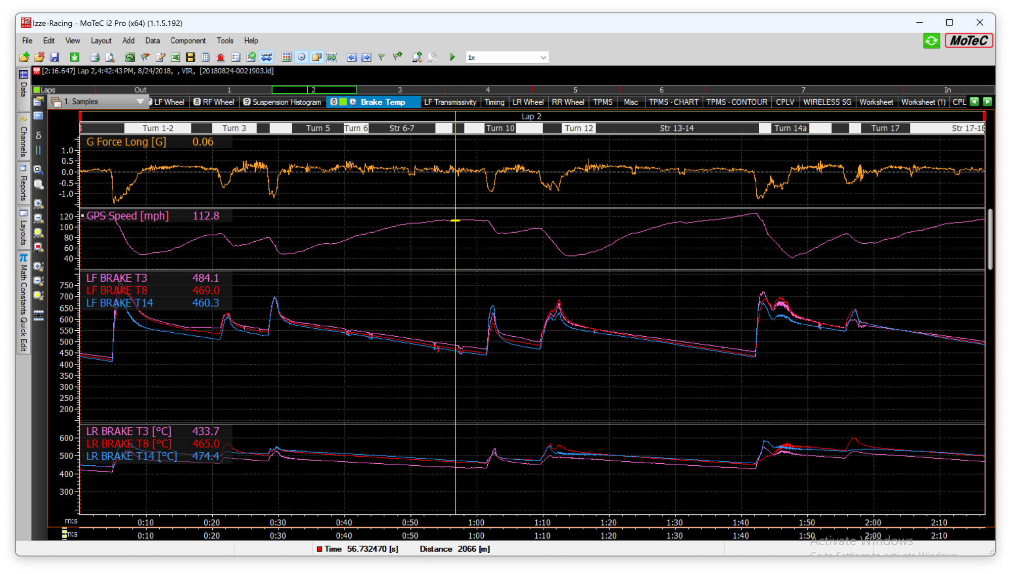Image resolution: width=1011 pixels, height=574 pixels.
Task: Switch to the TPMS - CONTOUR tab
Action: 737,102
